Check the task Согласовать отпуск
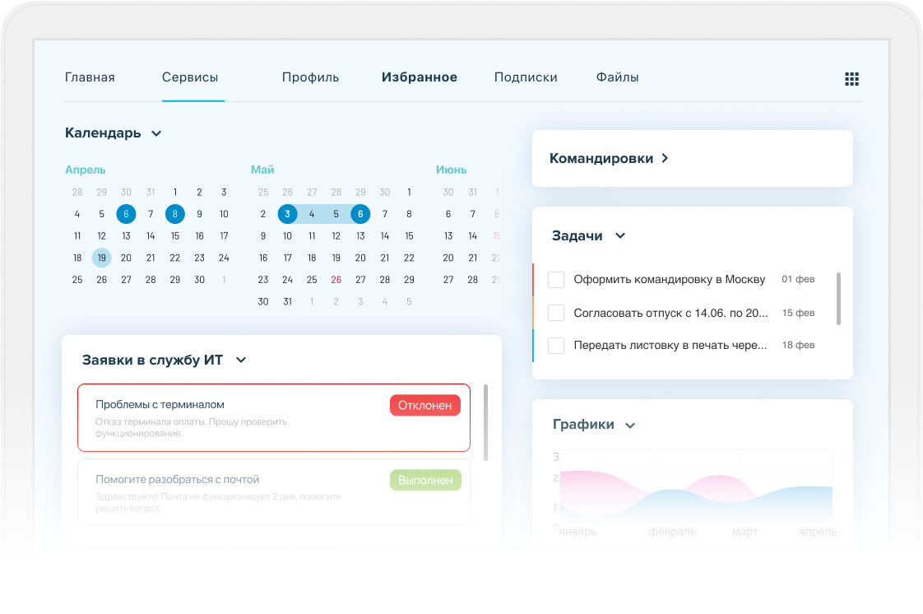 click(x=555, y=312)
